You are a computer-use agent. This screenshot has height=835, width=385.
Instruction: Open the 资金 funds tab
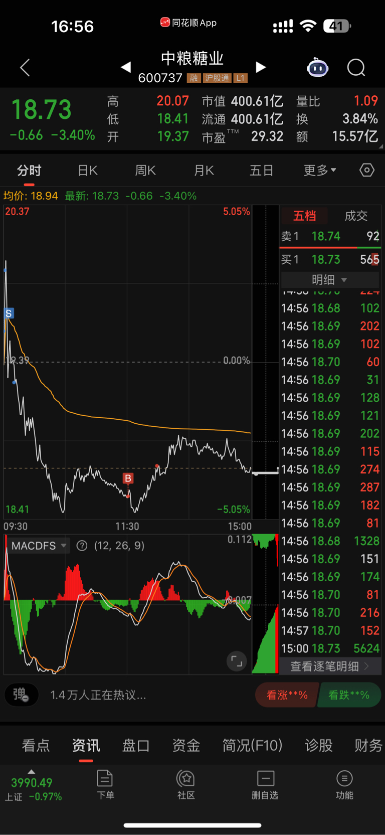tap(186, 745)
